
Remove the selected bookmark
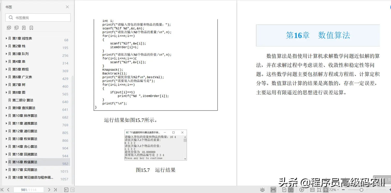tap(31, 28)
